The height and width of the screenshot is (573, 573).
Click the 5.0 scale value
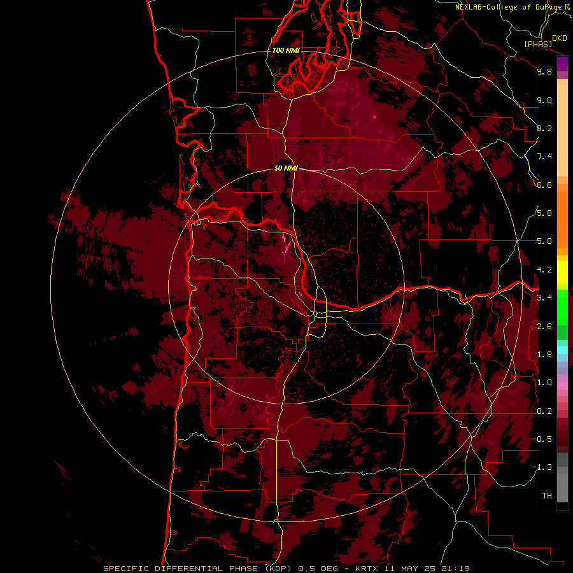[x=544, y=241]
